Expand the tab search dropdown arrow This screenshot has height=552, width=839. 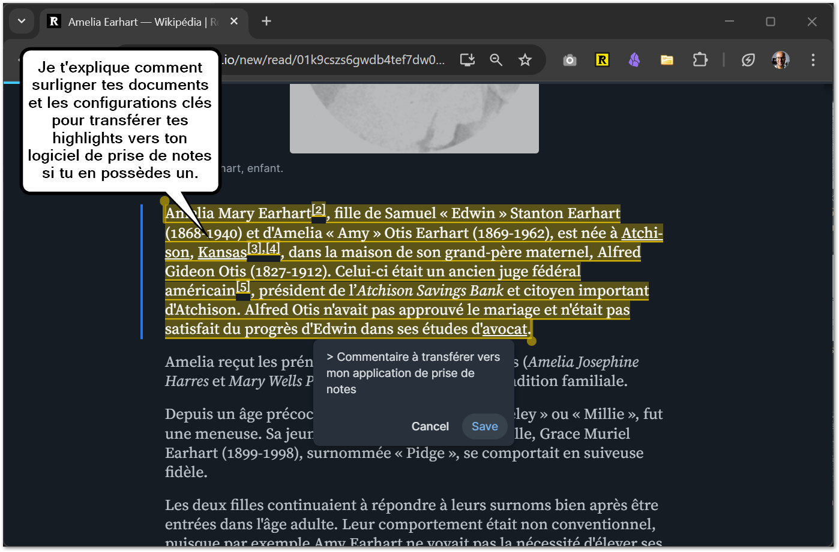pos(22,22)
